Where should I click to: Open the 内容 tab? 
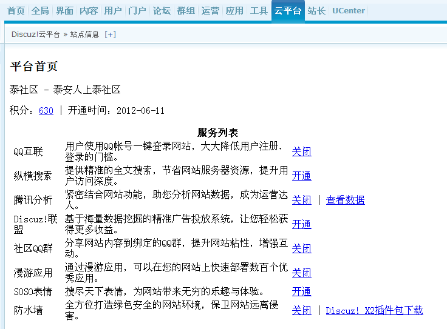coord(89,11)
